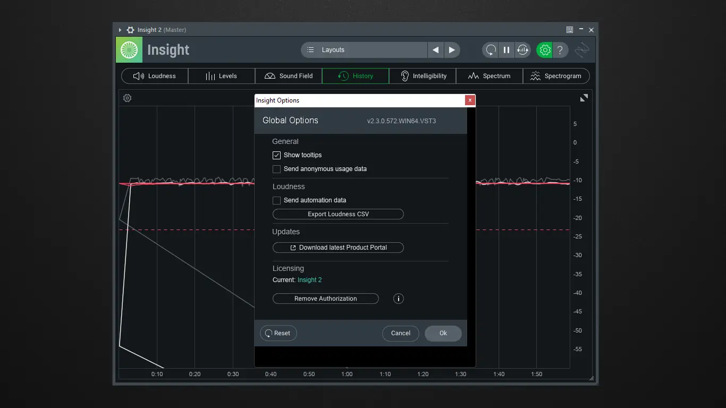Click the -25 level axis label
This screenshot has width=726, height=408.
[x=578, y=236]
